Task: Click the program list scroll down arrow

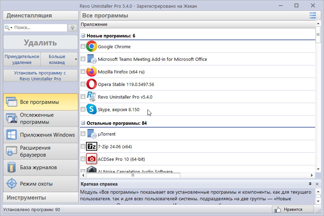Action: [x=318, y=169]
